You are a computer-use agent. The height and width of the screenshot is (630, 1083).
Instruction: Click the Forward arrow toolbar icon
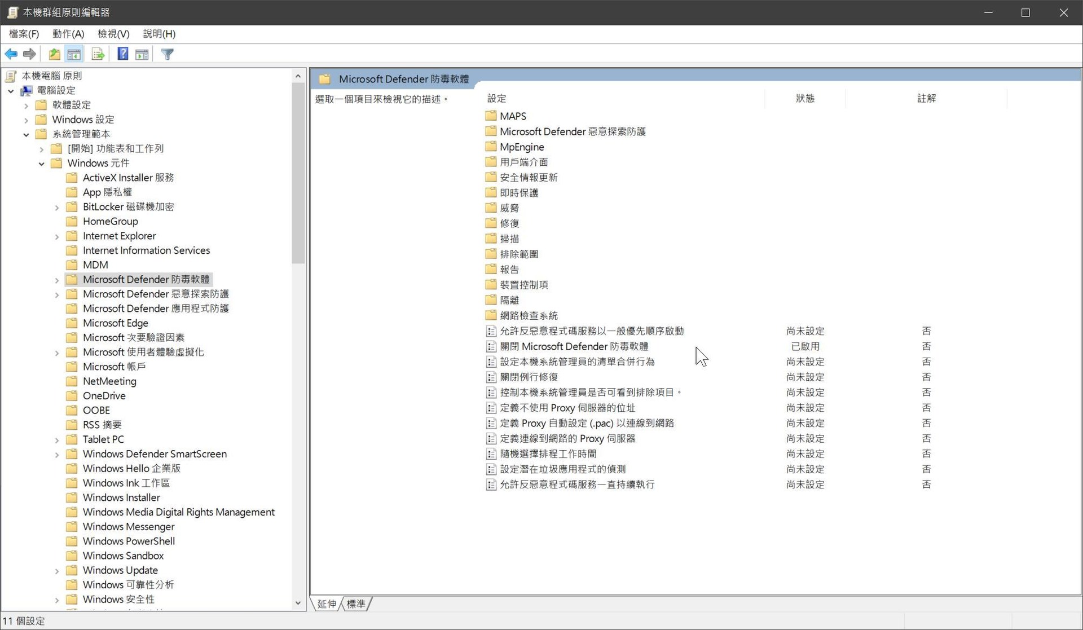point(29,54)
